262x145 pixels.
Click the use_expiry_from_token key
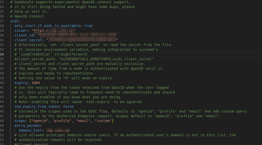click(x=37, y=106)
